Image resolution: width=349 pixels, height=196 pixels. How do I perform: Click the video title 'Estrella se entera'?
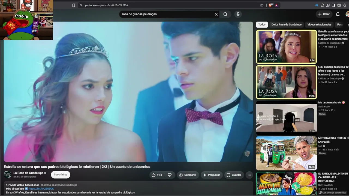[77, 167]
